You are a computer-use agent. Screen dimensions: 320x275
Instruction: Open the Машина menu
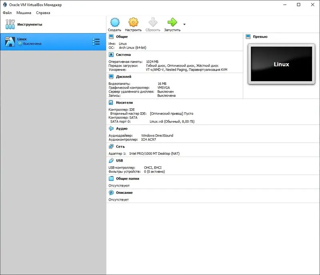[x=24, y=12]
